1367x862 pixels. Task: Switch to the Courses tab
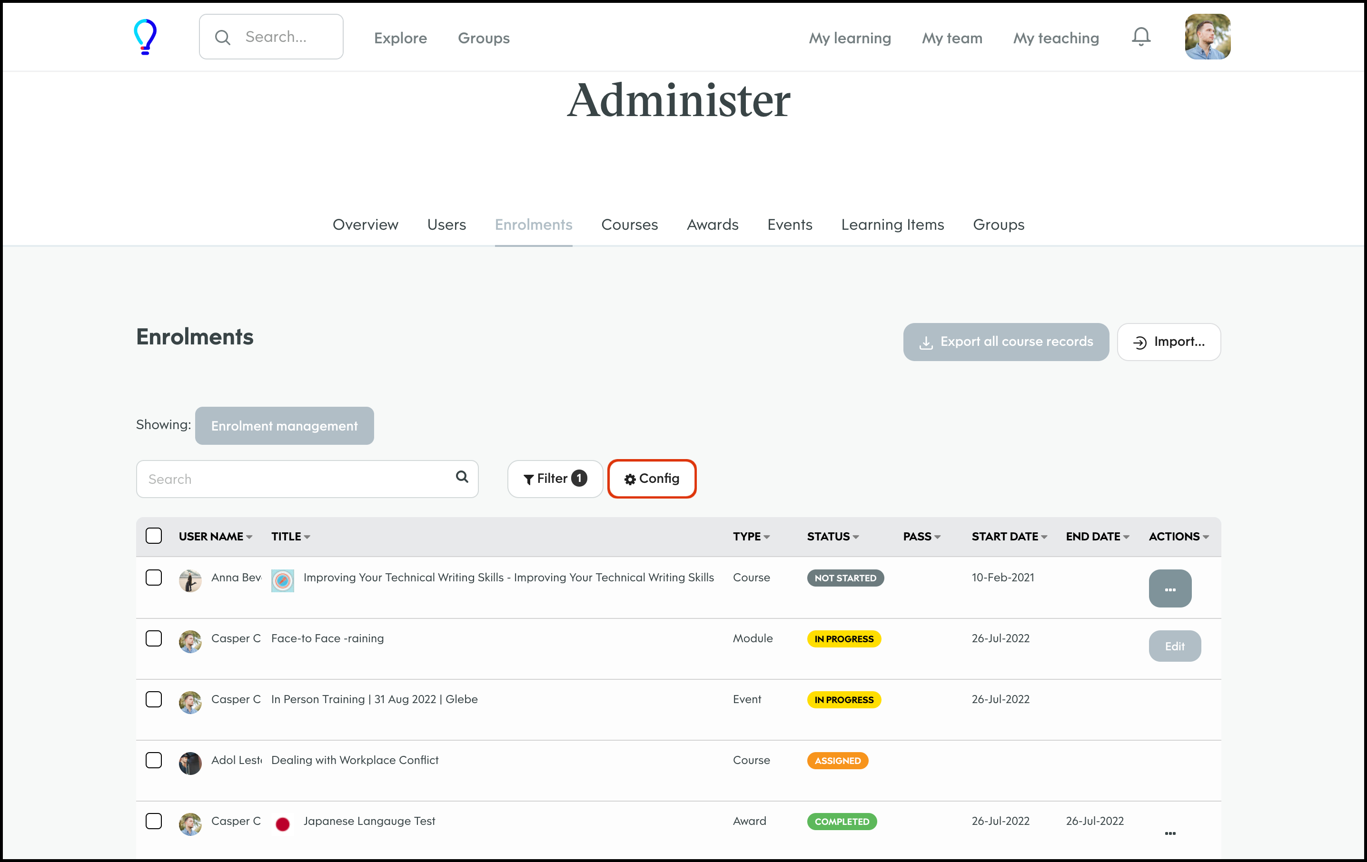629,225
